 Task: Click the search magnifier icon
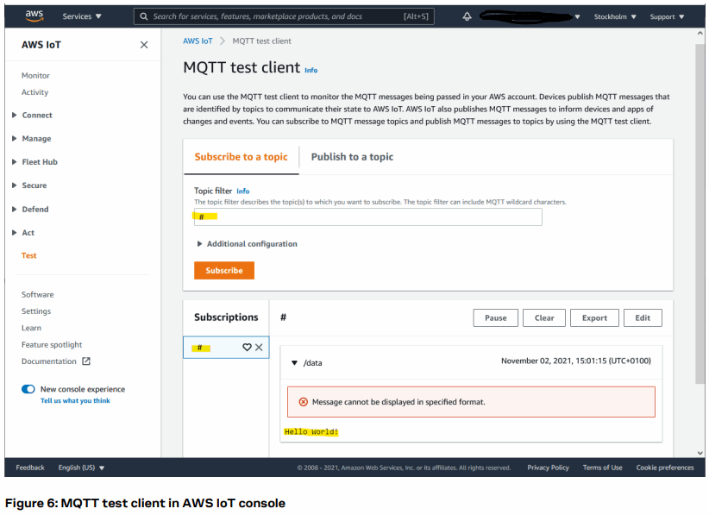coord(144,16)
